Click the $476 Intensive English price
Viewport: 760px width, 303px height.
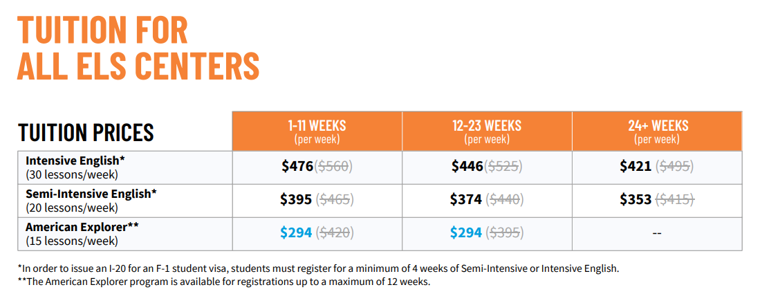point(297,166)
